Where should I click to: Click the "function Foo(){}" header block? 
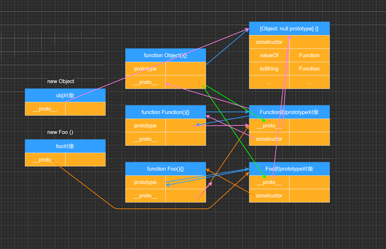tap(165, 169)
